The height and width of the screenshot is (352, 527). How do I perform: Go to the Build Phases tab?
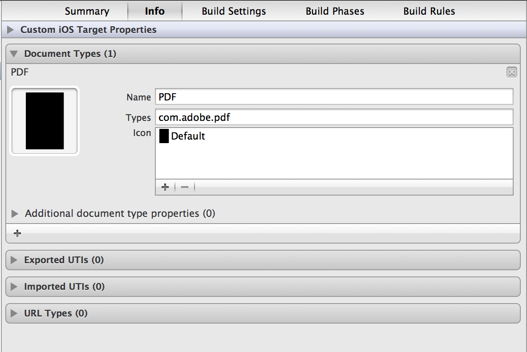(x=335, y=11)
